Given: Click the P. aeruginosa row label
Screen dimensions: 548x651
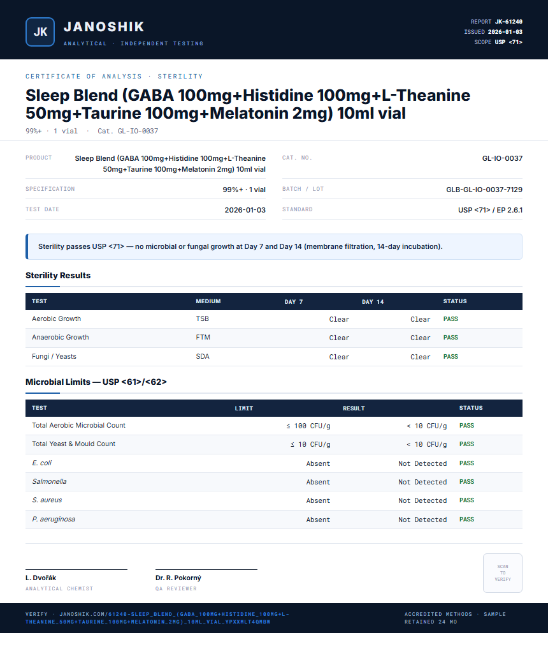Looking at the screenshot, I should 54,520.
